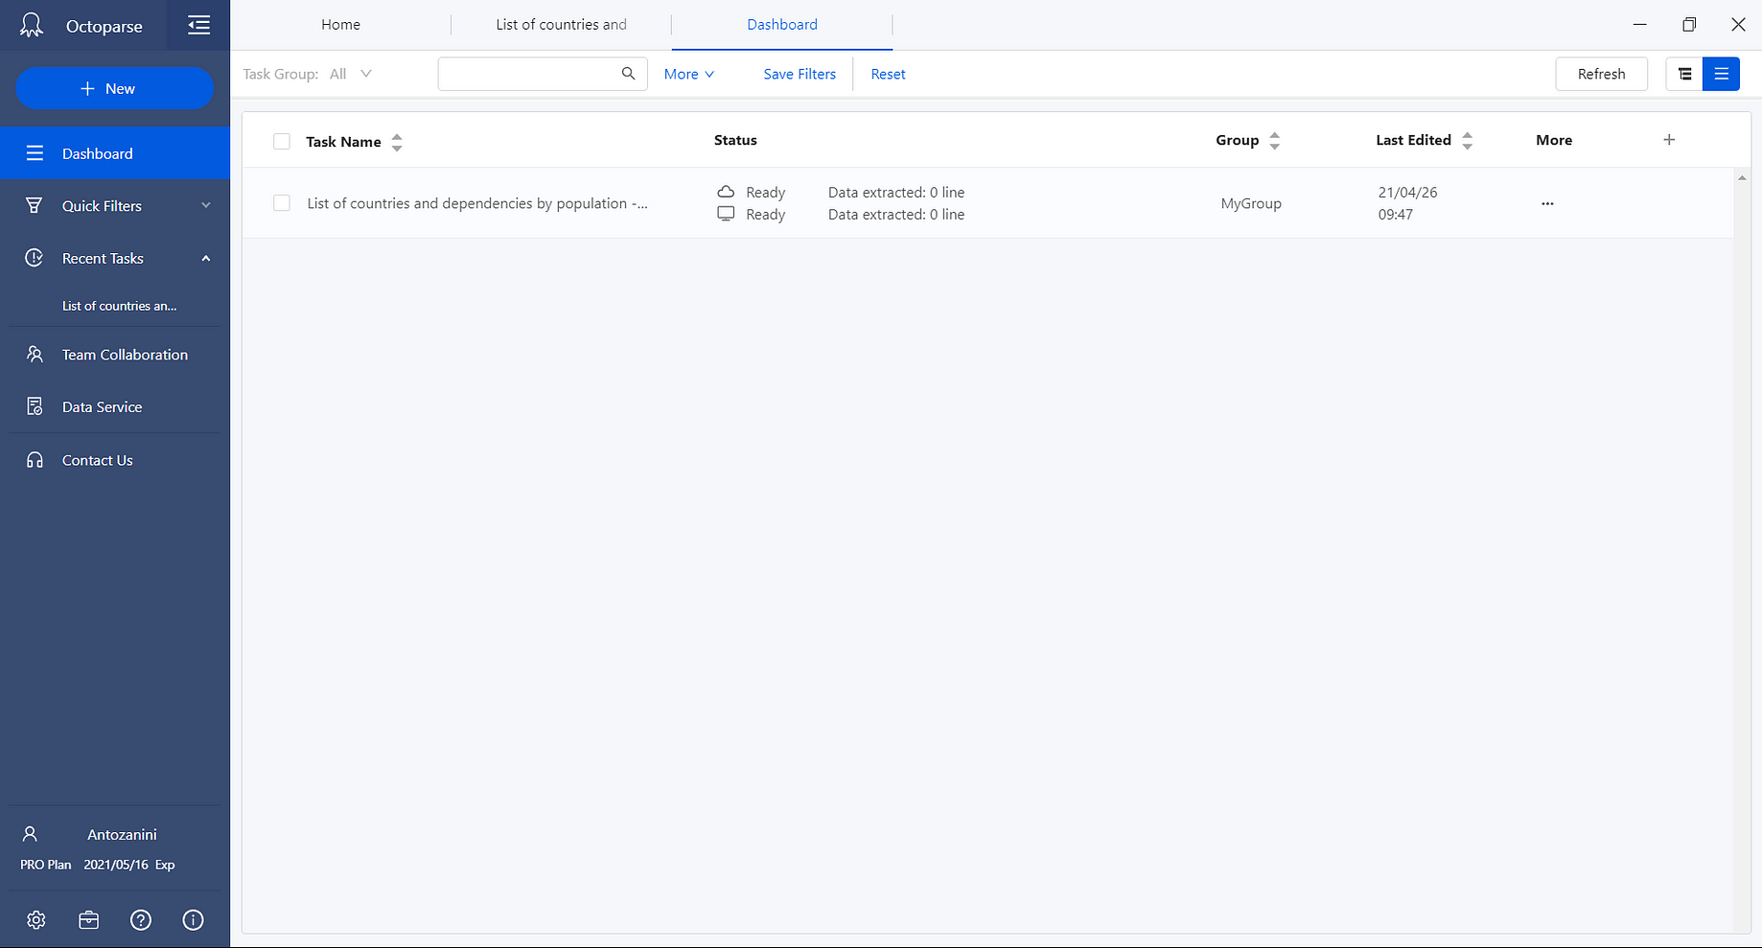
Task: Click the Dashboard list icon in sidebar
Action: coord(35,153)
